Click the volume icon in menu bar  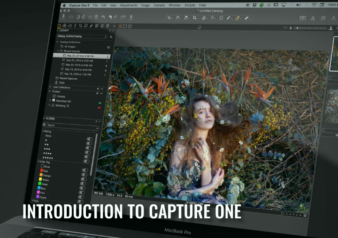tap(299, 5)
